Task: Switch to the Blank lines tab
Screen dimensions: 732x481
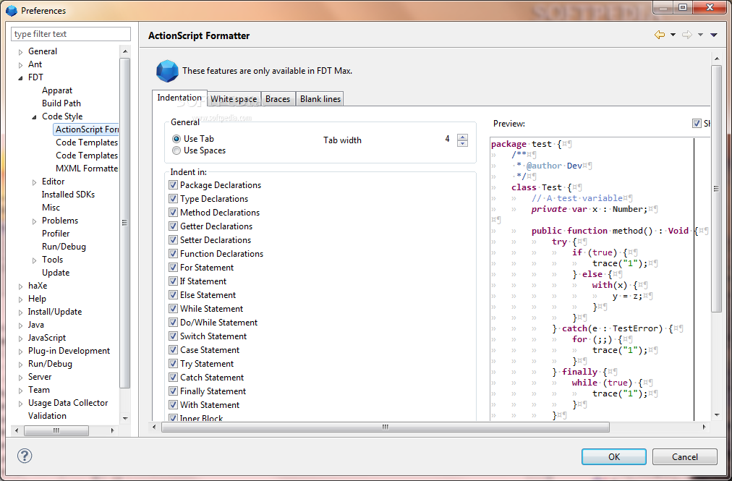Action: point(320,99)
